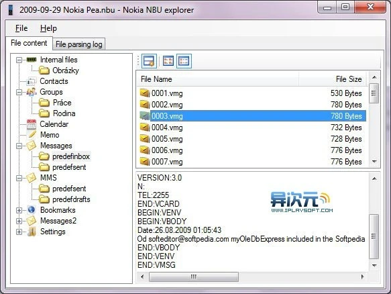Click preview pane scroll up arrow
Screen dimensions: 391x294
pyautogui.click(x=374, y=179)
